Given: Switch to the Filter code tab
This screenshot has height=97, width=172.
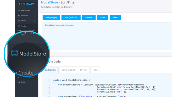Looking at the screenshot, I should [95, 70].
